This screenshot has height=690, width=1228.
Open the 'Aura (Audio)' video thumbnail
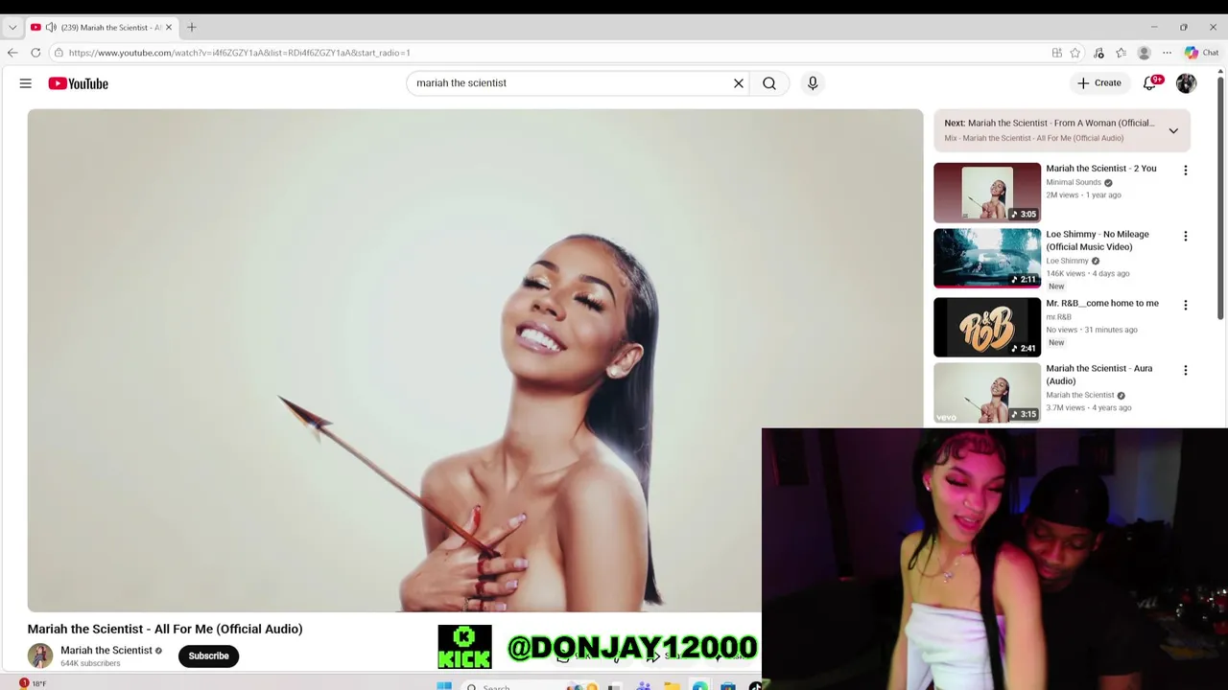[987, 392]
